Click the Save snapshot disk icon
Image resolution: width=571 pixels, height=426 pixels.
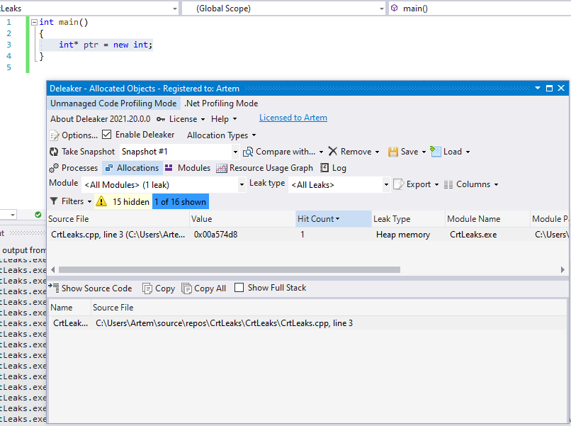[392, 152]
